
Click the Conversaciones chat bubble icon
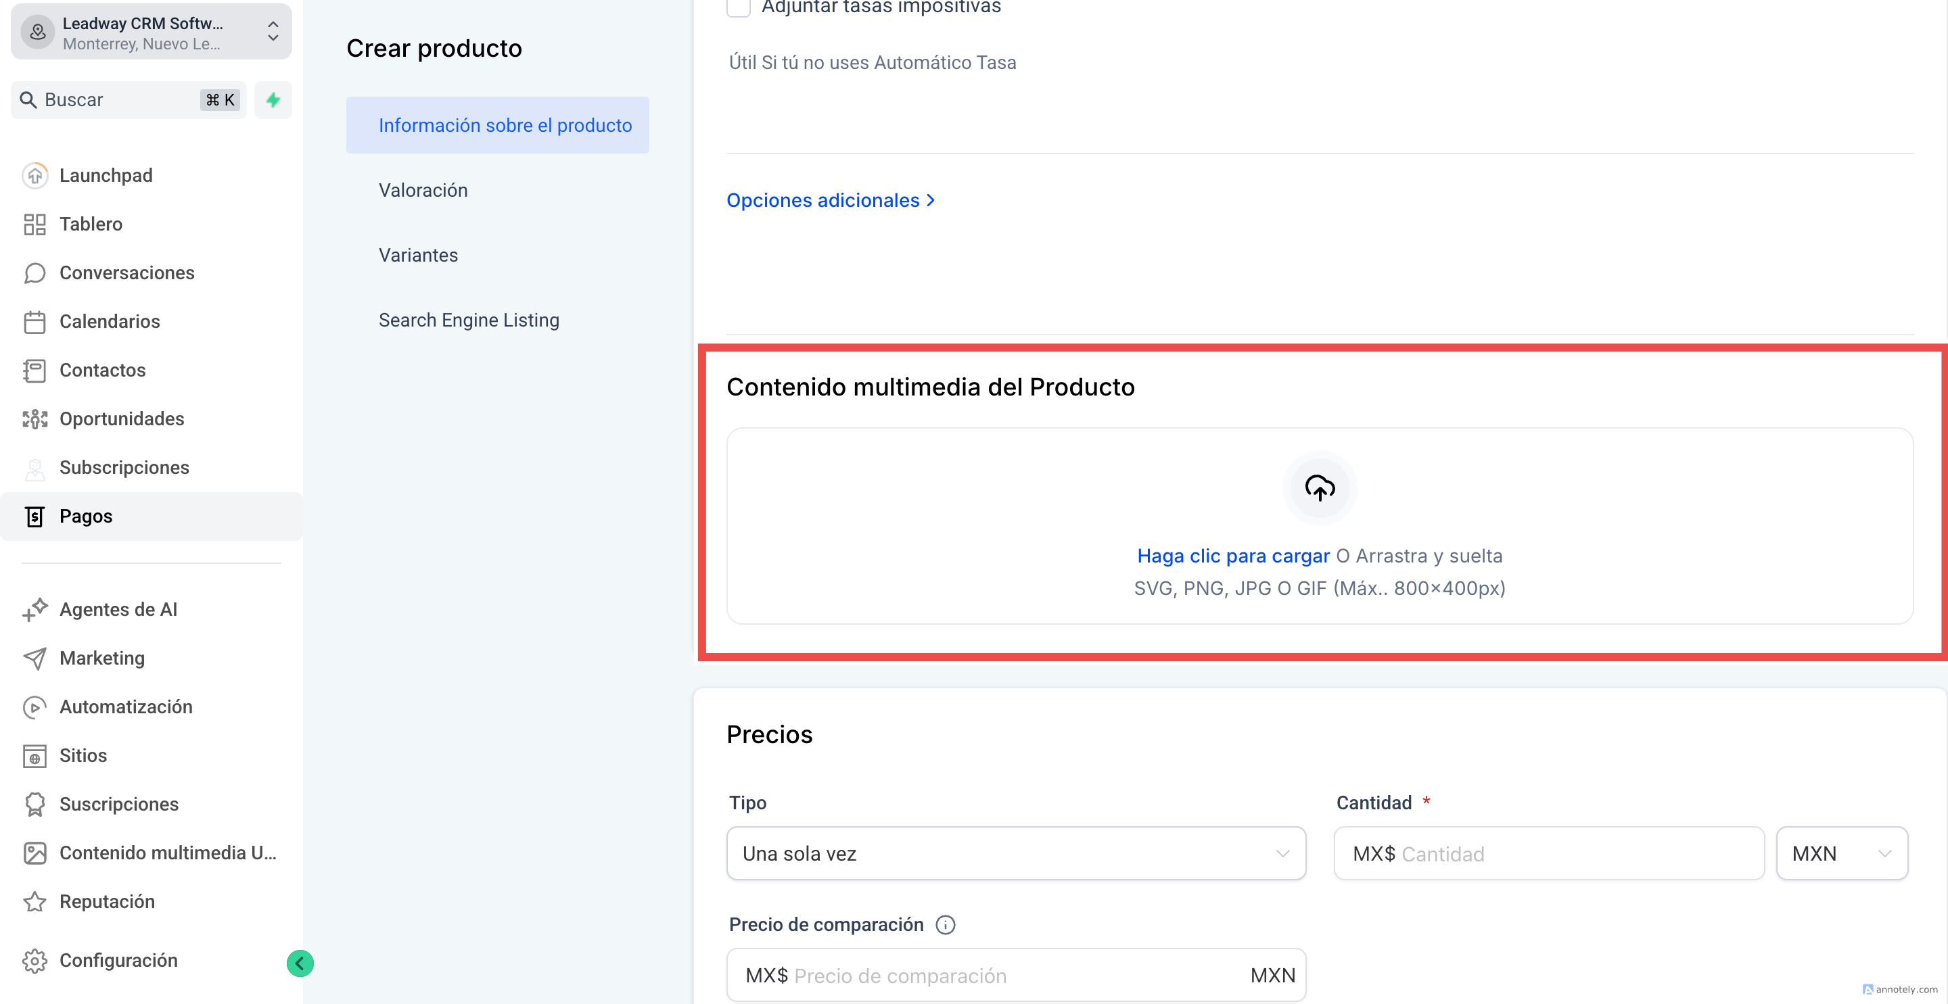click(34, 273)
